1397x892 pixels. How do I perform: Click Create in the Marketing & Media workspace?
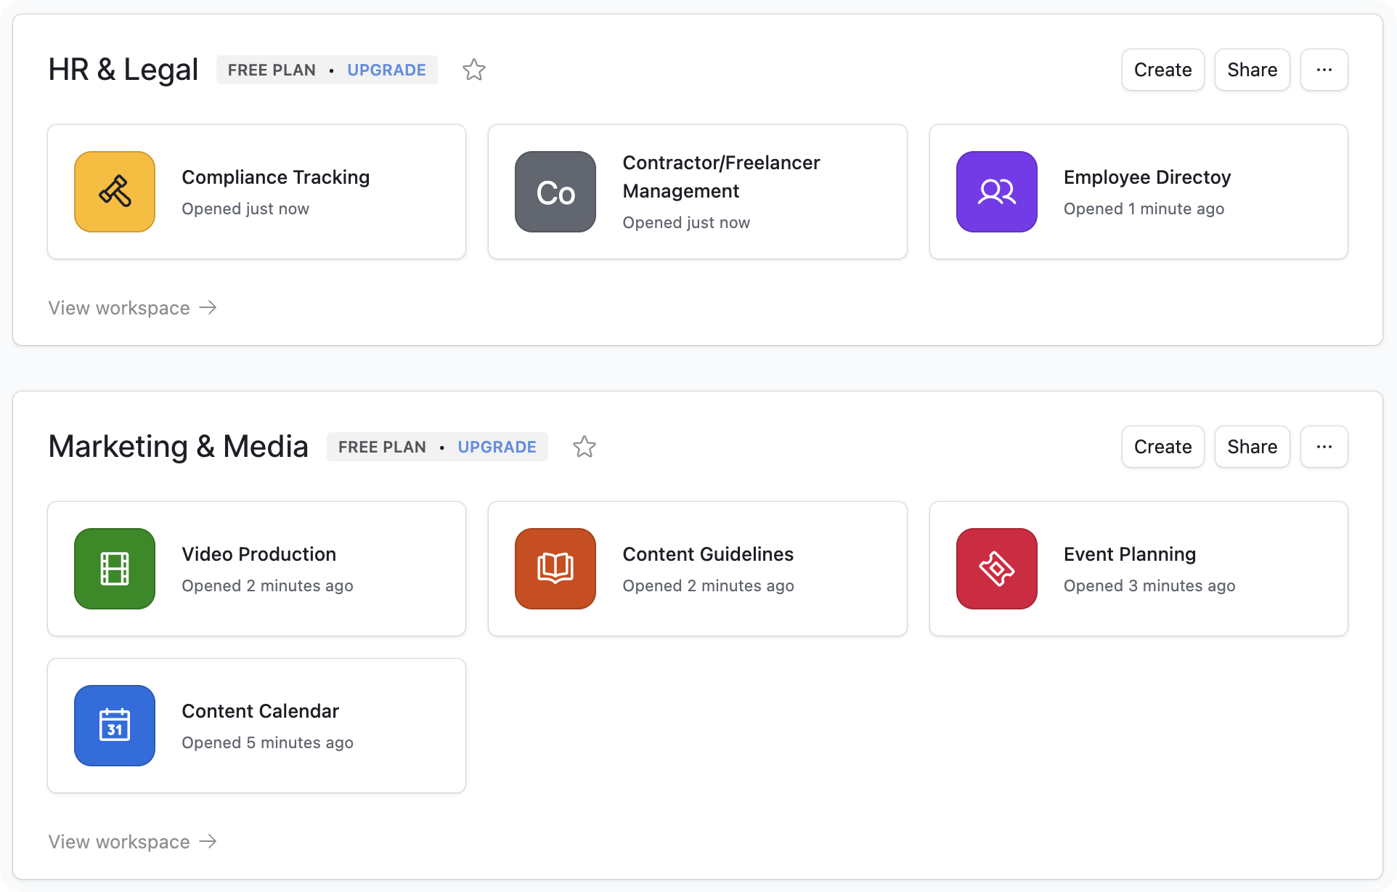tap(1162, 447)
